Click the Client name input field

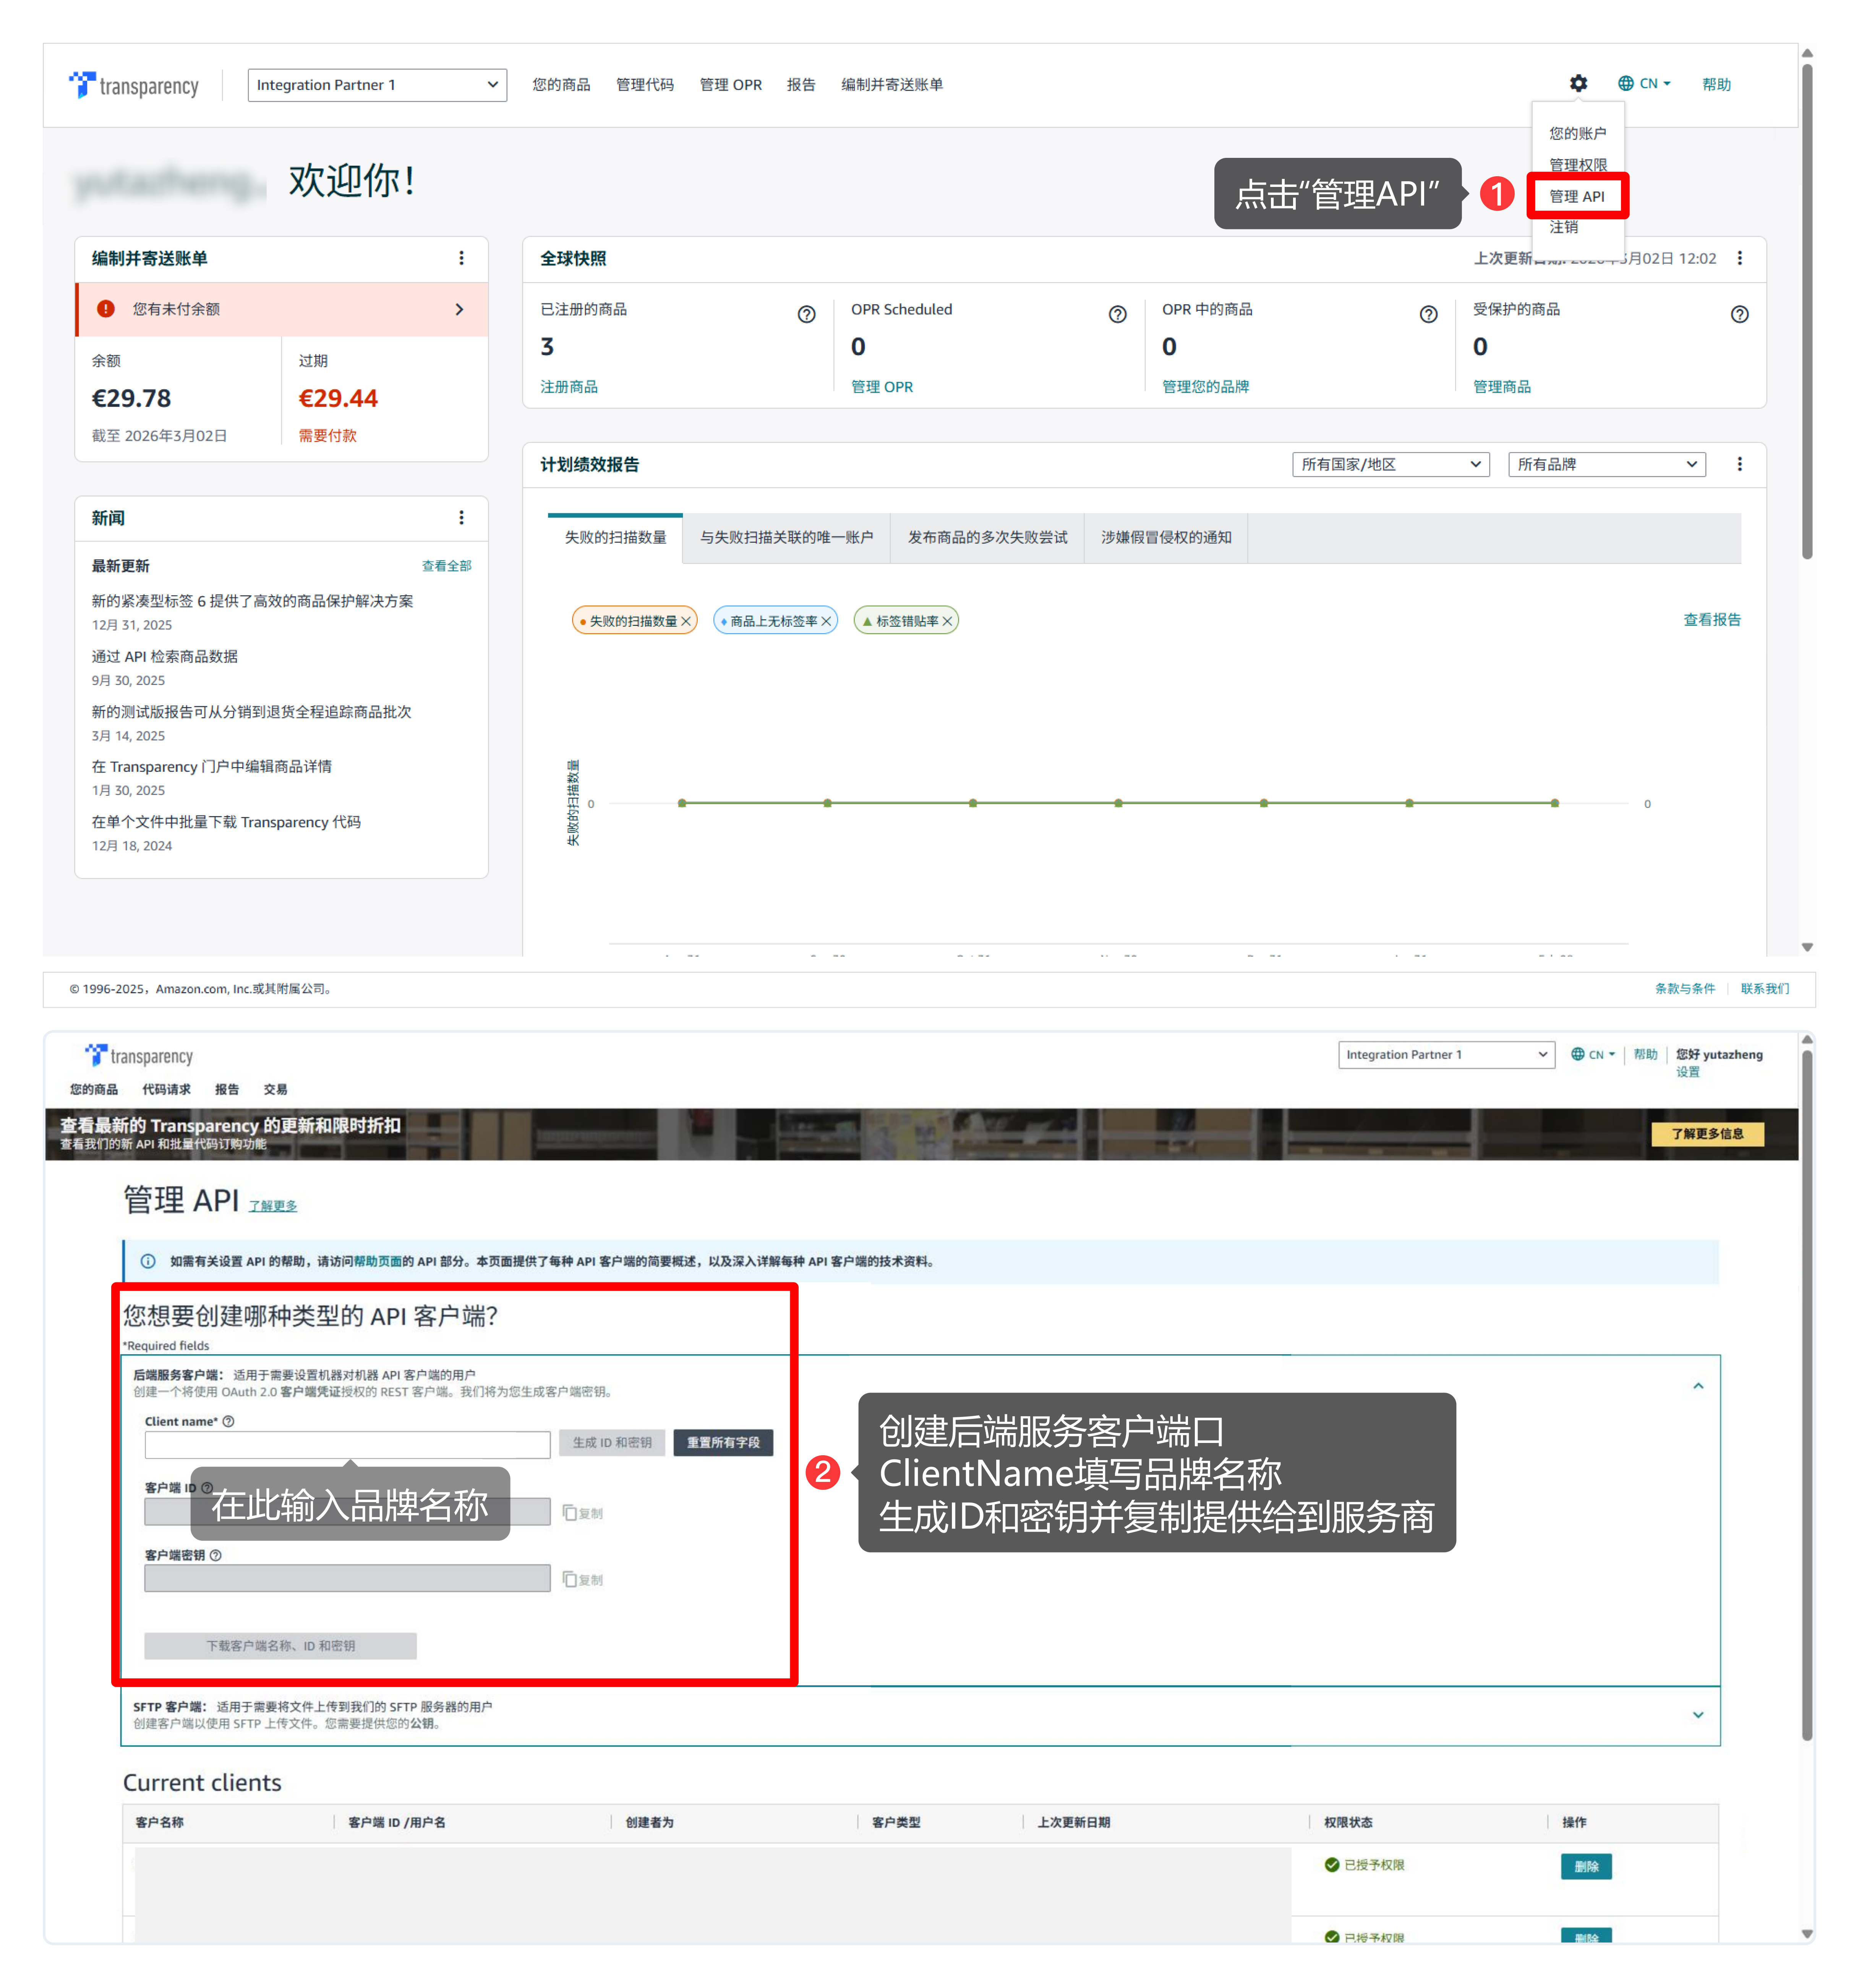point(347,1444)
